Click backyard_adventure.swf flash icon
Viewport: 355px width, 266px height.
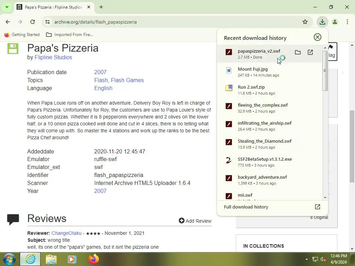(x=229, y=178)
